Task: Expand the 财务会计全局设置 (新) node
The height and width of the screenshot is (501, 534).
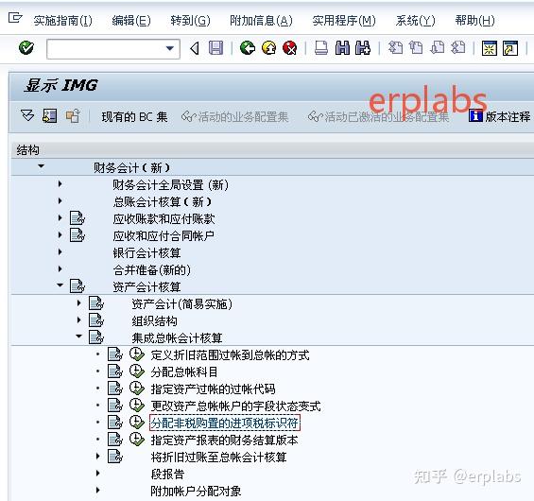Action: [x=60, y=184]
